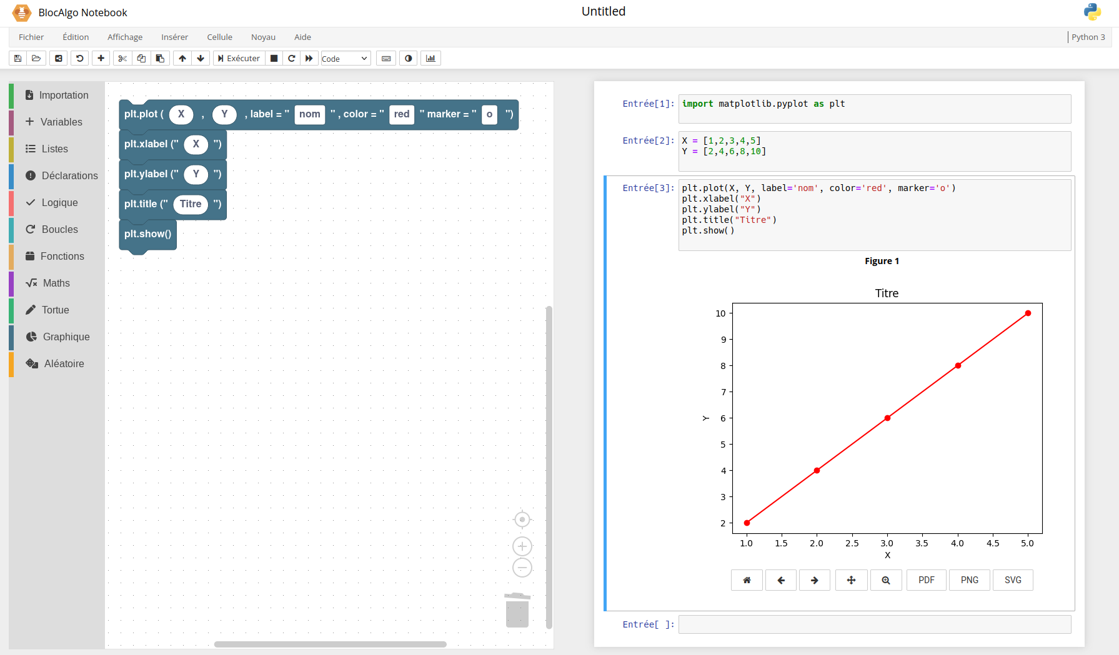Screen dimensions: 1119x655
Task: Click the save notebook icon
Action: [17, 59]
